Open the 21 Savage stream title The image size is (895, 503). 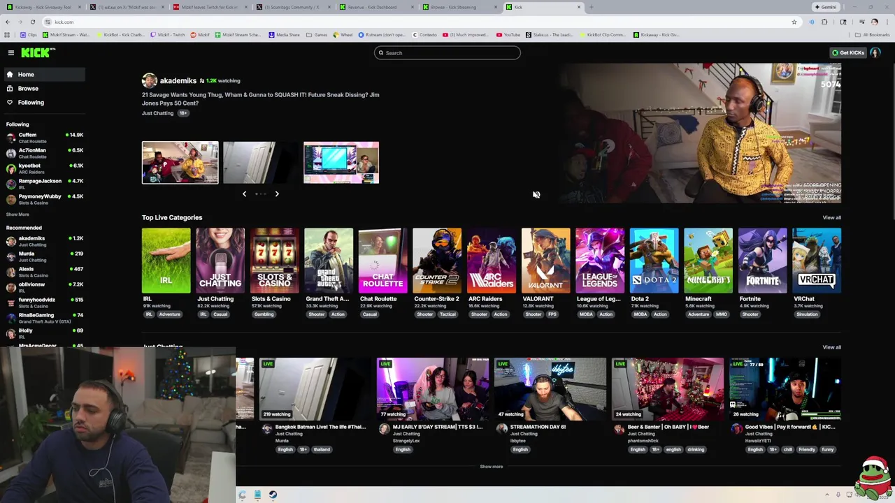(260, 99)
